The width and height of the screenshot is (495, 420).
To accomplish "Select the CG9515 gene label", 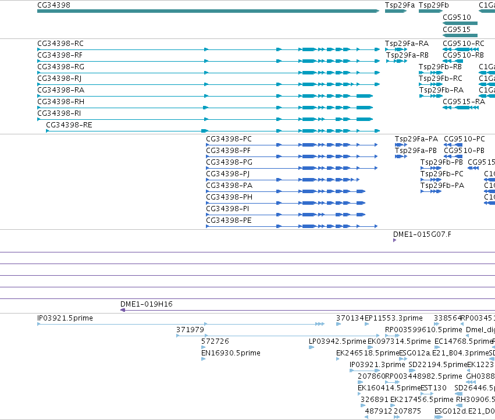I will coord(457,29).
